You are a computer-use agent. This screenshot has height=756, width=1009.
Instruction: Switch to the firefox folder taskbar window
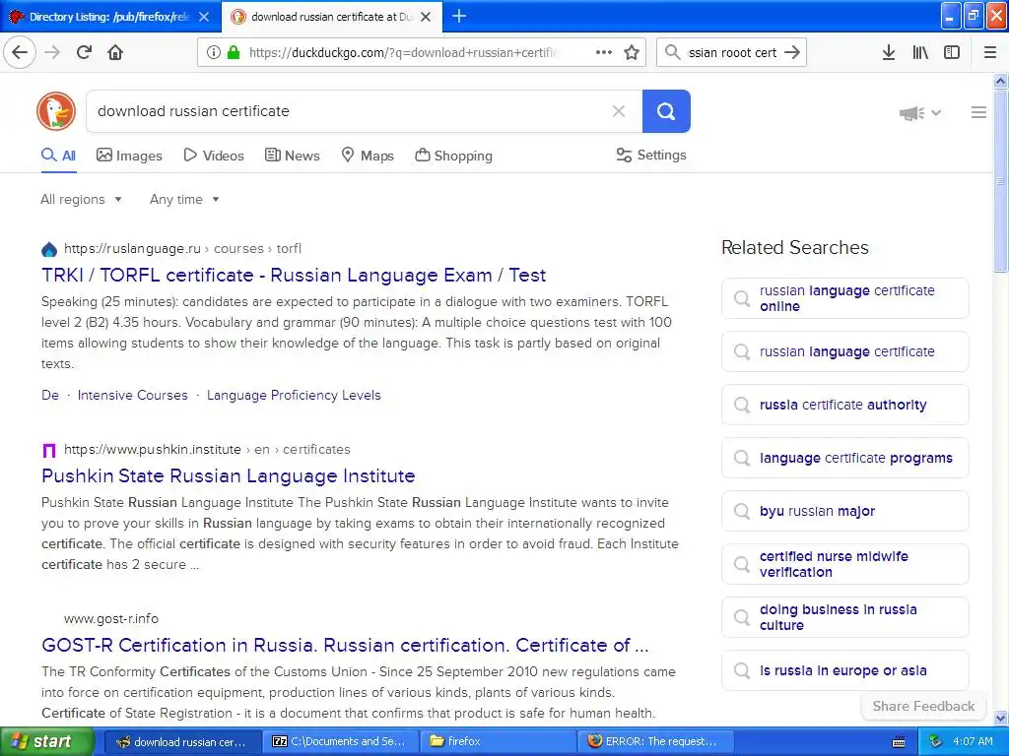(497, 742)
